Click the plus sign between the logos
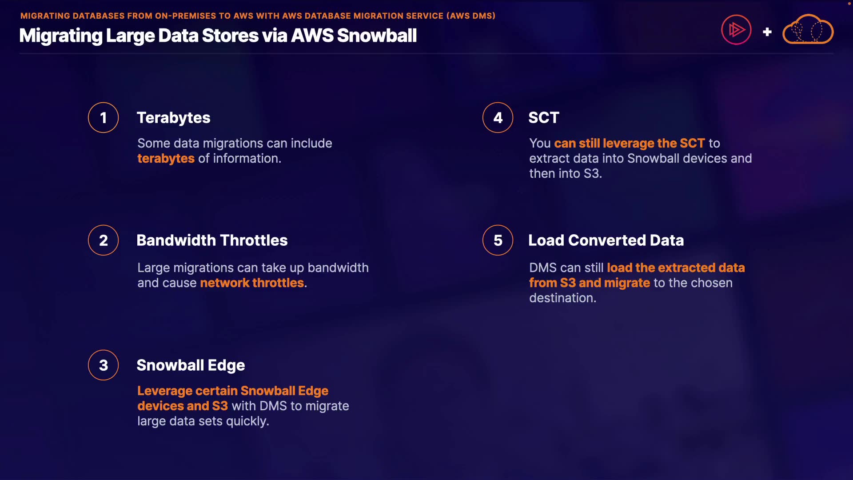Screen dimensions: 853x480 tap(767, 32)
